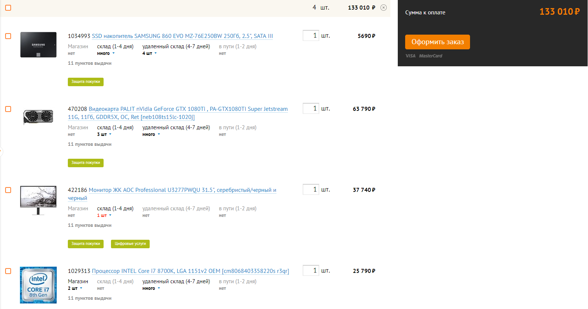The width and height of the screenshot is (588, 309).
Task: Open the AOC monitor product thumbnail
Action: click(x=38, y=200)
